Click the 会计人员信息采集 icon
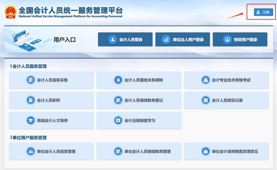This screenshot has width=277, height=170. coord(31,80)
